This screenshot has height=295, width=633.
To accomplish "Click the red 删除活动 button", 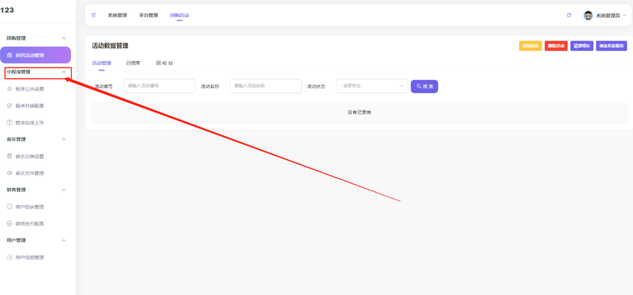I will click(556, 46).
